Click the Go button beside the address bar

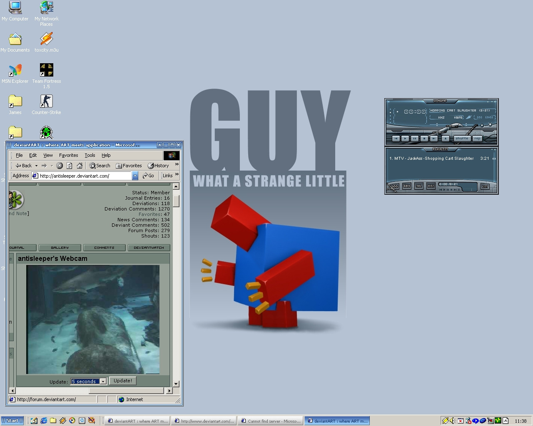click(148, 176)
